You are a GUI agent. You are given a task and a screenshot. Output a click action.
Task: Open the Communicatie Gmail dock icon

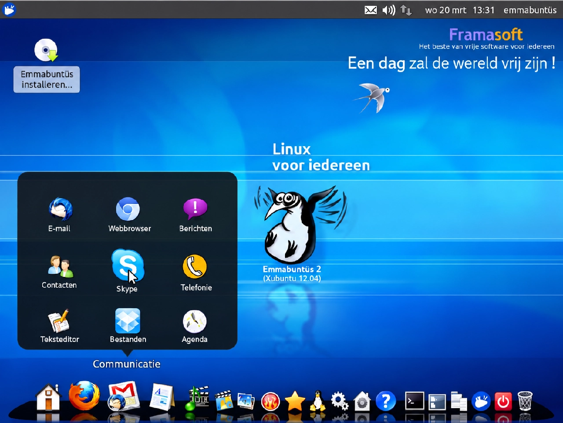[124, 396]
